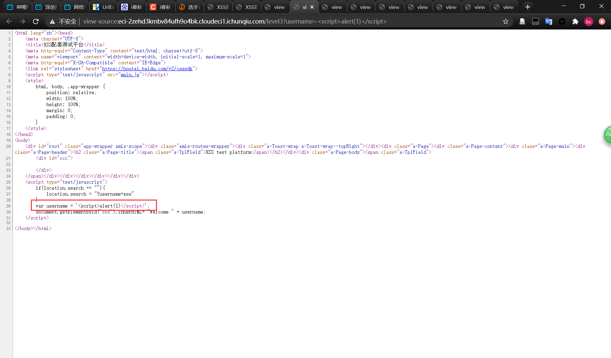Minimize the browser window
Image resolution: width=611 pixels, height=358 pixels.
click(x=564, y=6)
